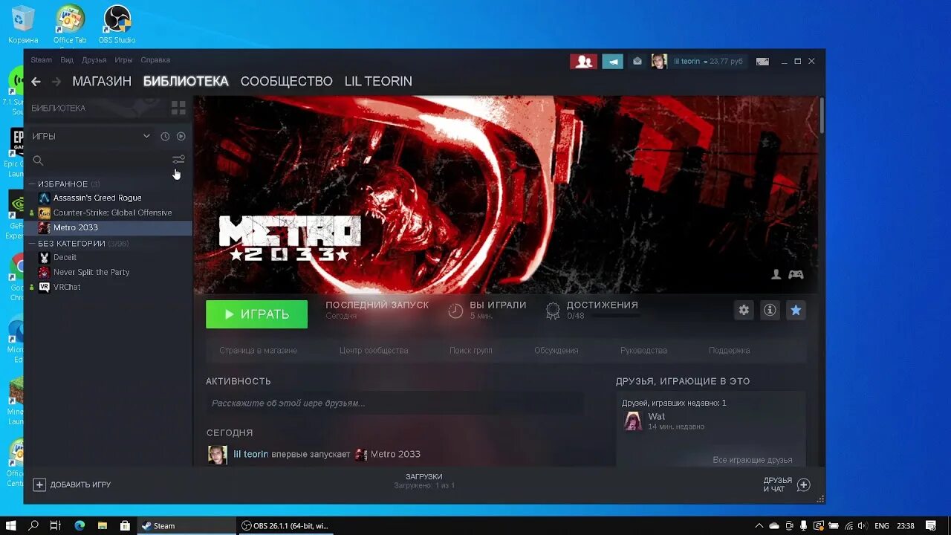The height and width of the screenshot is (535, 951).
Task: Go to МАГАЗИН tab
Action: point(102,81)
